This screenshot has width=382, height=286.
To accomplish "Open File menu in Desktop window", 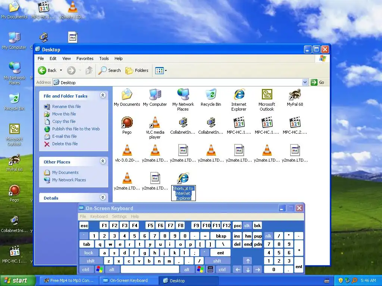I will 41,58.
